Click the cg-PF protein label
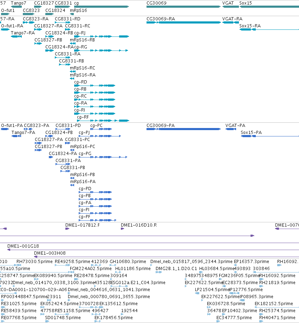This screenshot has height=323, width=299. click(x=85, y=216)
